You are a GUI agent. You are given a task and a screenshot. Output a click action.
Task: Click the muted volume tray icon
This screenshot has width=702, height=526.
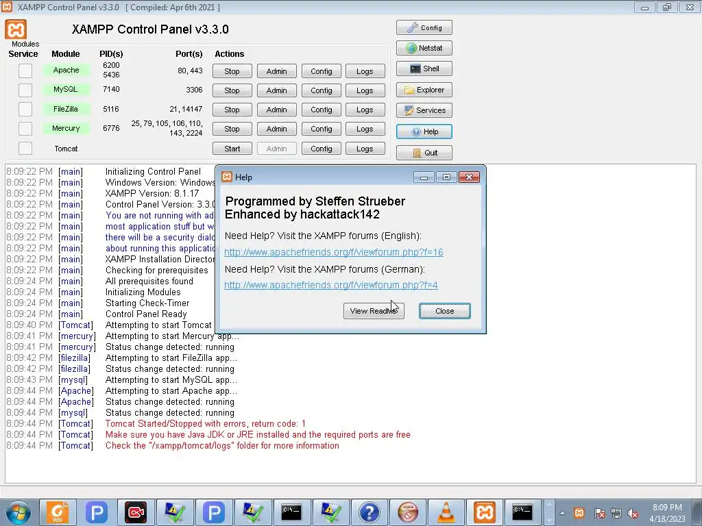point(633,513)
